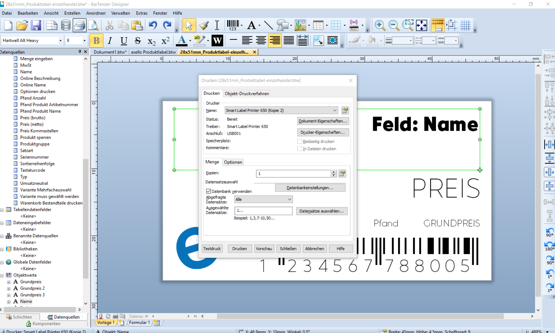The width and height of the screenshot is (555, 333).
Task: Select the pointer selection tool
Action: tap(189, 25)
